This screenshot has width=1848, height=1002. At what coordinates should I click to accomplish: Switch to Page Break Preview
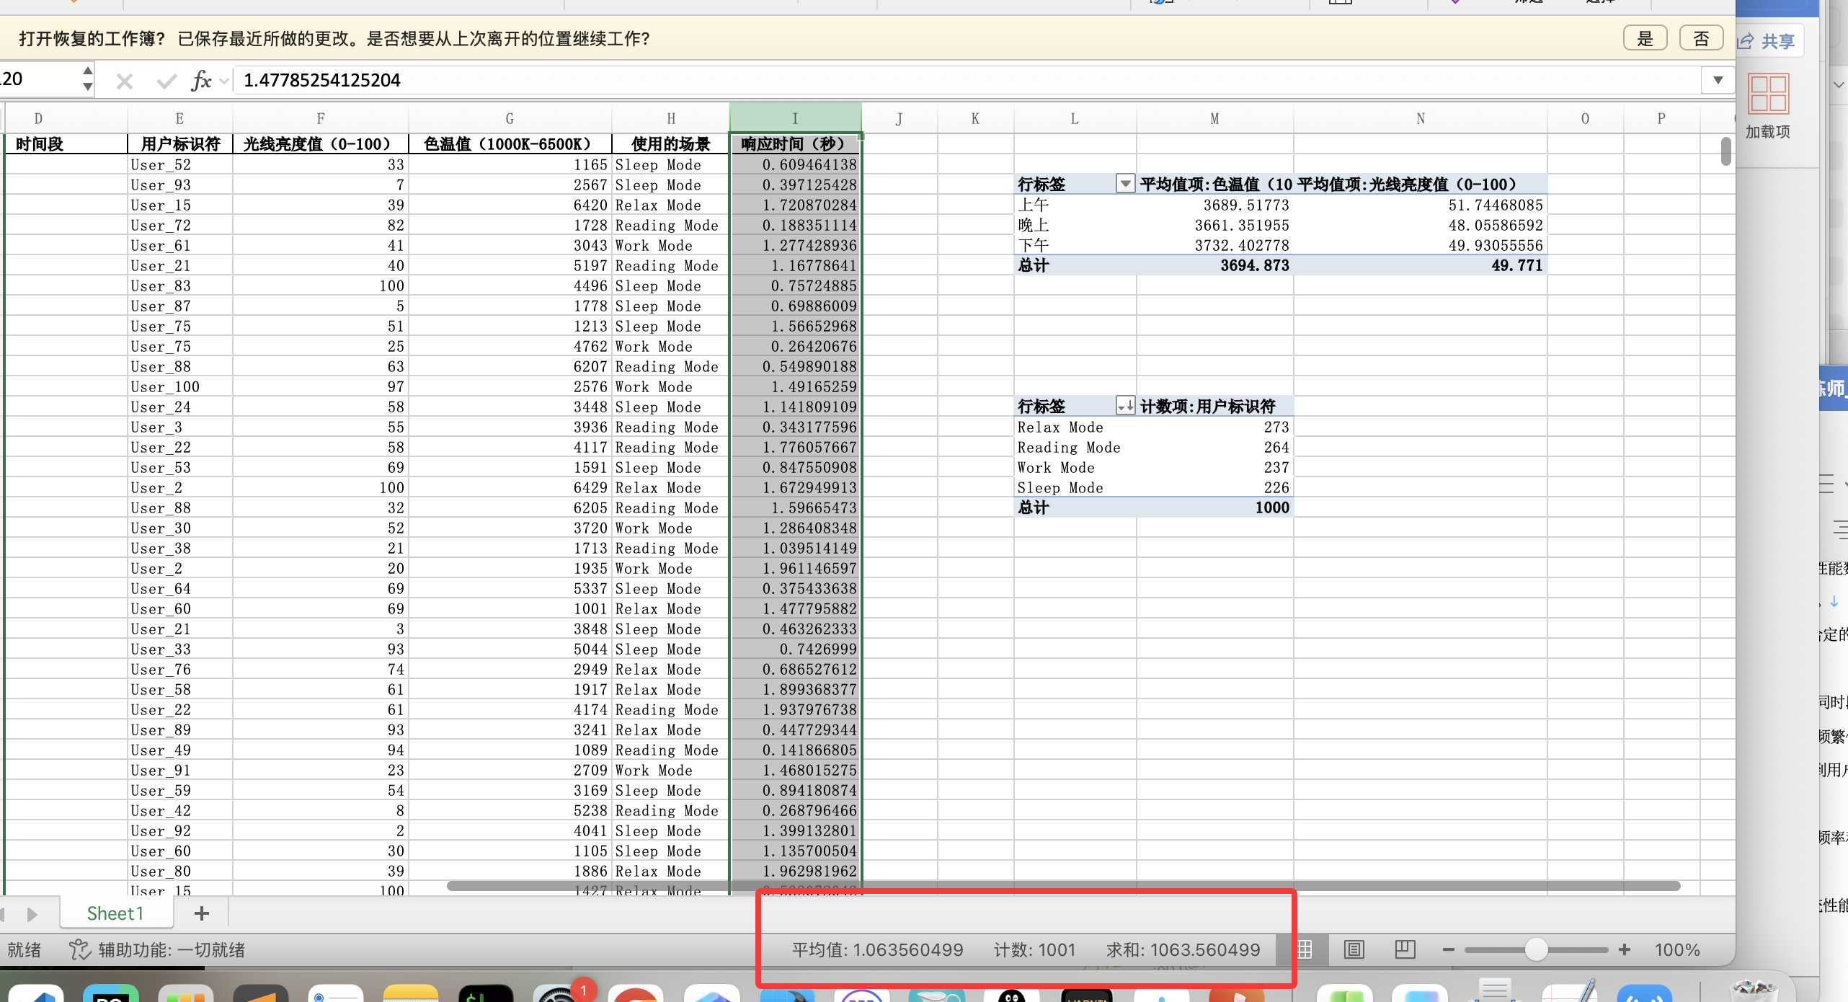tap(1405, 949)
